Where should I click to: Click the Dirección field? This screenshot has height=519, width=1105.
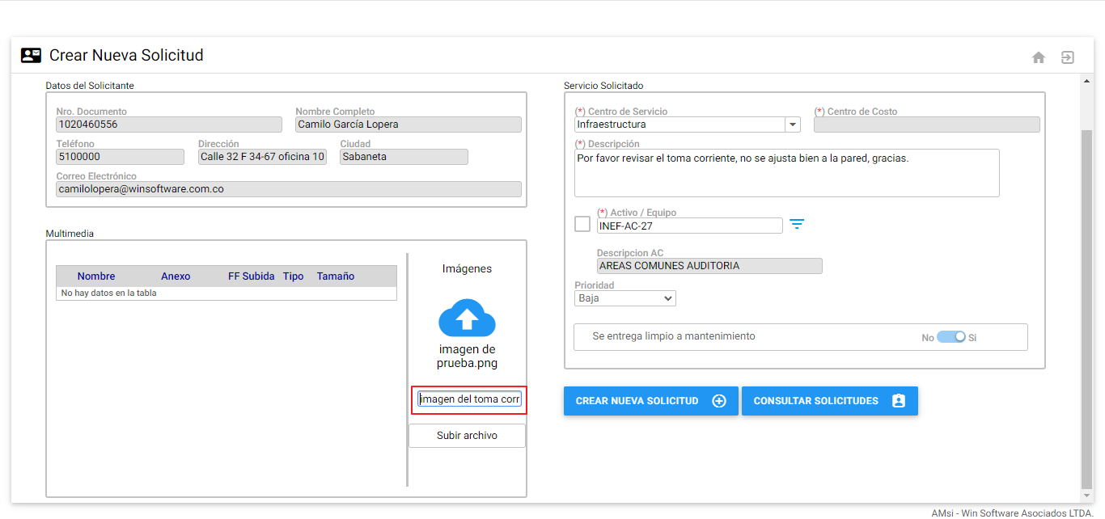click(x=263, y=157)
